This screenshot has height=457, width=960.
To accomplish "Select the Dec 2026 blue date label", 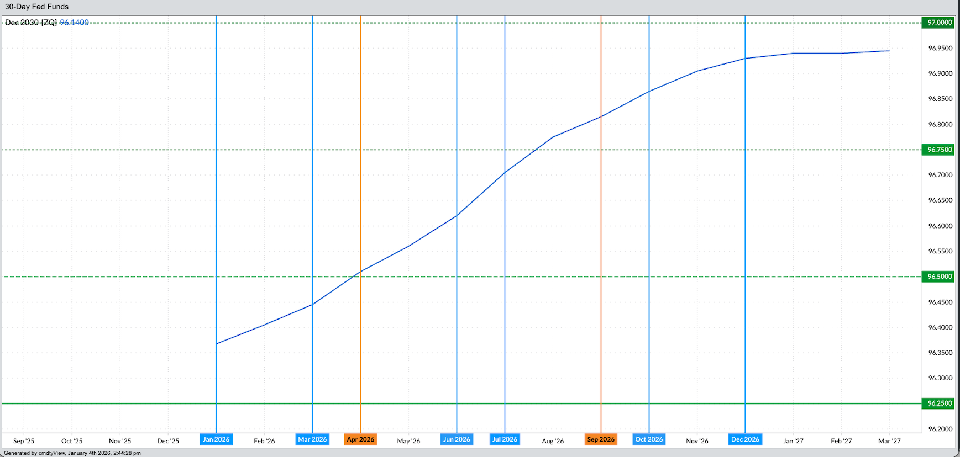I will 745,439.
